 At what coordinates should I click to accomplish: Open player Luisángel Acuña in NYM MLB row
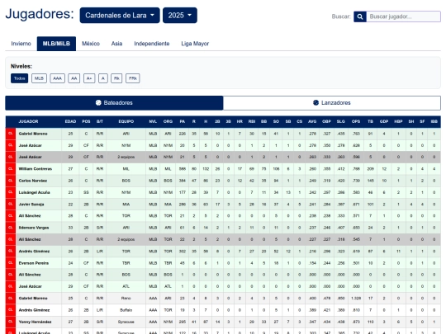point(34,192)
